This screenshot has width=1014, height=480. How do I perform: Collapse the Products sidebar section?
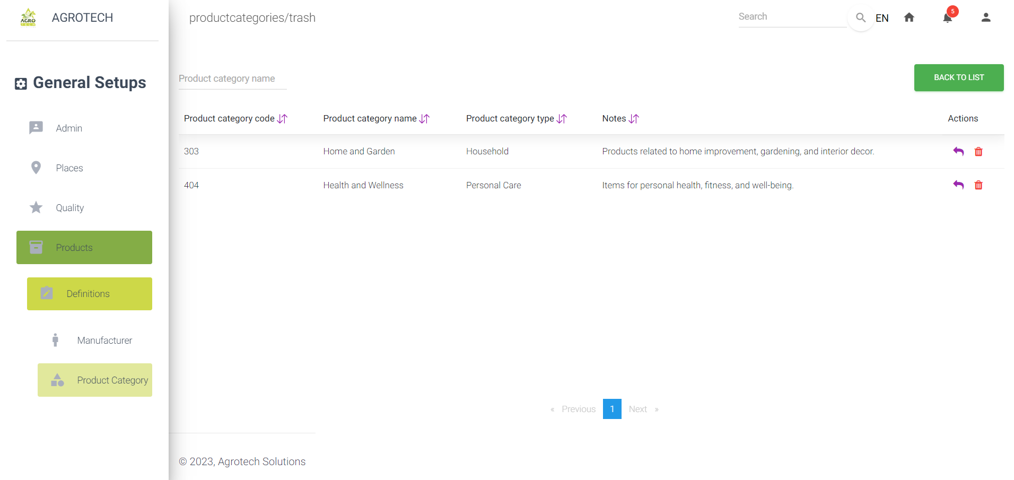click(84, 248)
